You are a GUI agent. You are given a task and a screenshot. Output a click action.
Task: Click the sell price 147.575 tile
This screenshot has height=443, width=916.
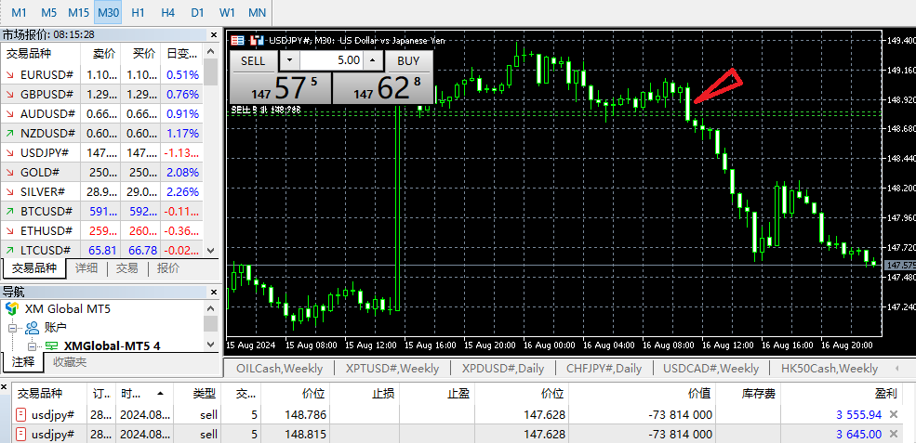click(x=280, y=87)
